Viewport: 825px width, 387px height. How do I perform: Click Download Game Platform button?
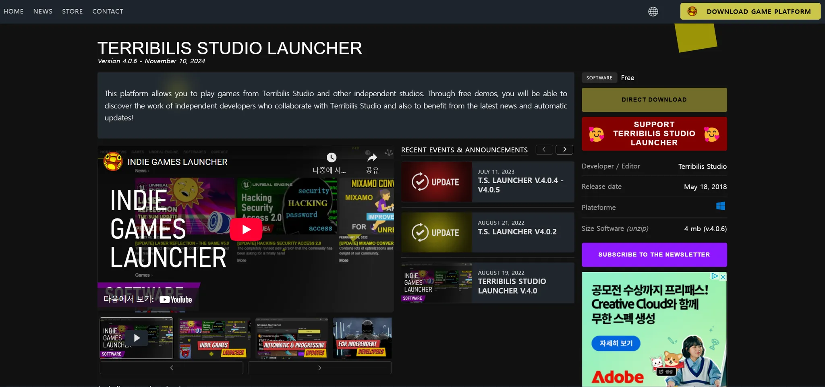(750, 11)
